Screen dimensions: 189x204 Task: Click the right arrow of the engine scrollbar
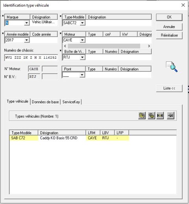[x=149, y=46]
